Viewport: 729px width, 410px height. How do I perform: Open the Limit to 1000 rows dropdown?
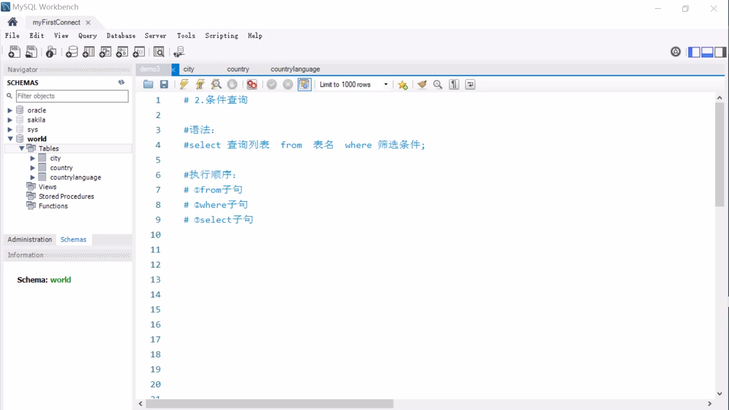386,84
